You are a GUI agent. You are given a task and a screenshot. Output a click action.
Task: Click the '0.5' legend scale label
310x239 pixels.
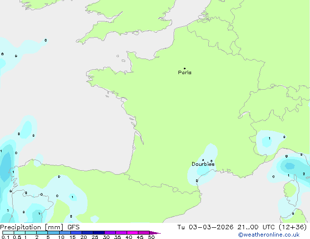click(17, 237)
